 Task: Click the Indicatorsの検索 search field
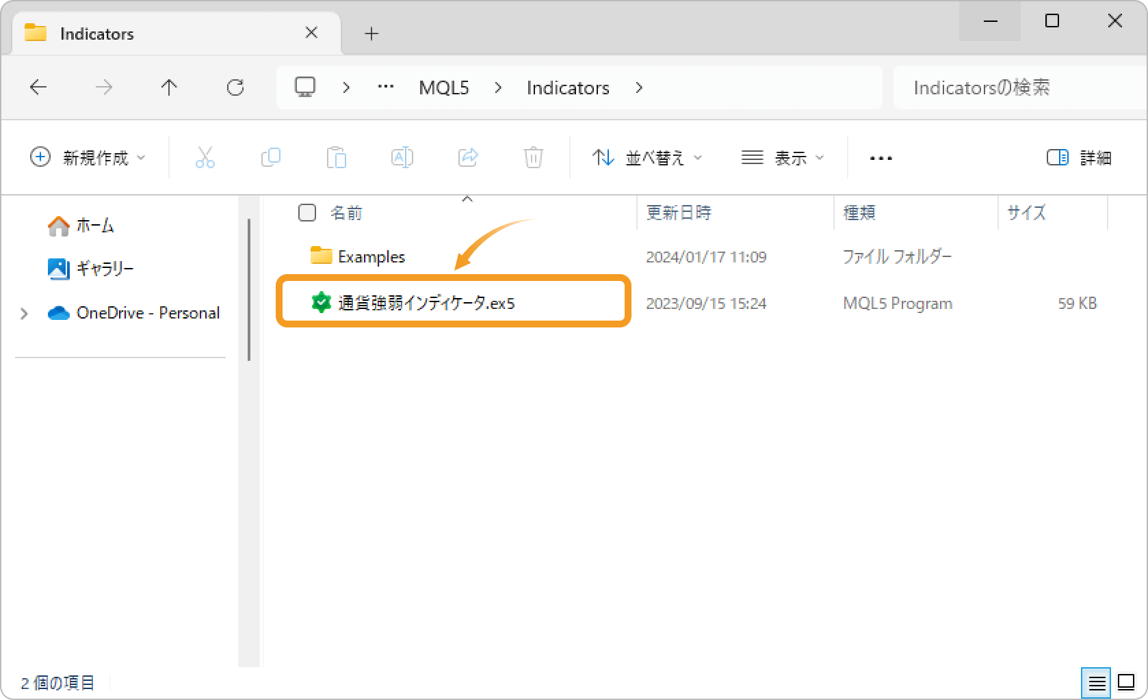point(1019,87)
